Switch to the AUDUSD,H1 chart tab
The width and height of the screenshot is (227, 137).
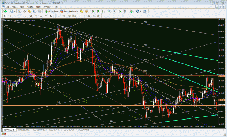(84, 130)
